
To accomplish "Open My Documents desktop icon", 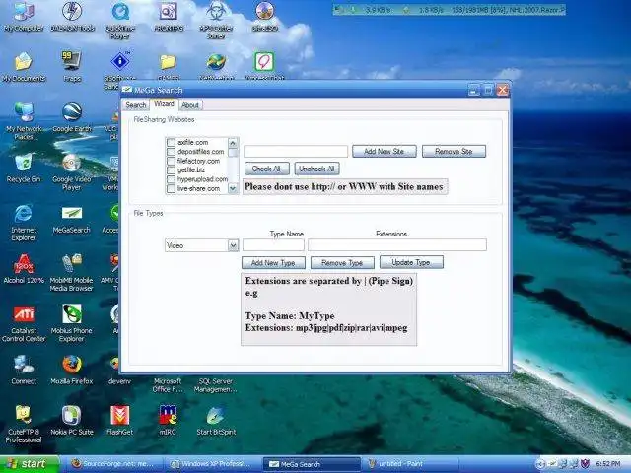I will [24, 67].
